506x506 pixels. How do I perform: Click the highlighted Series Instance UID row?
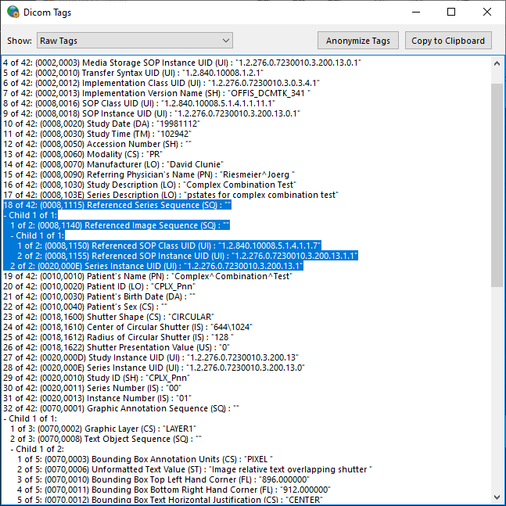[x=157, y=266]
